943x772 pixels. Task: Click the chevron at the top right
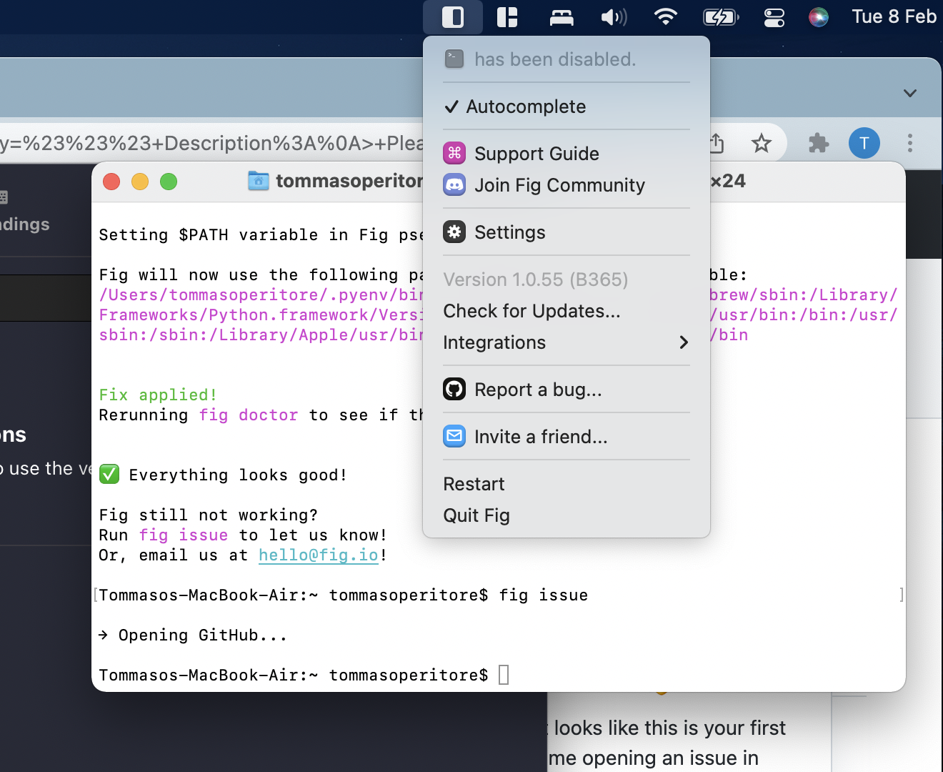coord(909,93)
